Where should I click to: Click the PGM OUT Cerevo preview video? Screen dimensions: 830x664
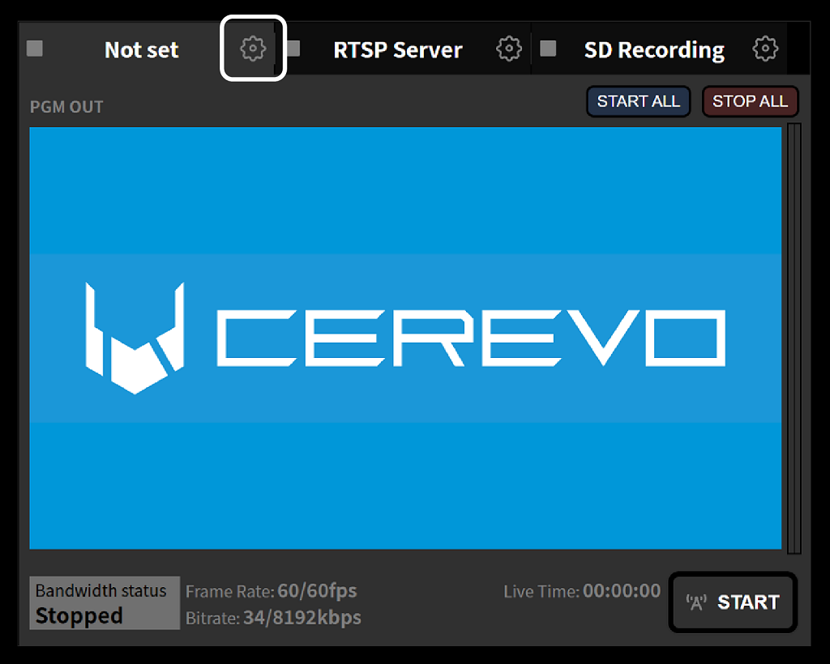click(x=405, y=338)
